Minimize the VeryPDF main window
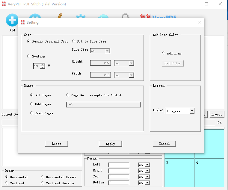The width and height of the screenshot is (228, 190). coord(193,4)
